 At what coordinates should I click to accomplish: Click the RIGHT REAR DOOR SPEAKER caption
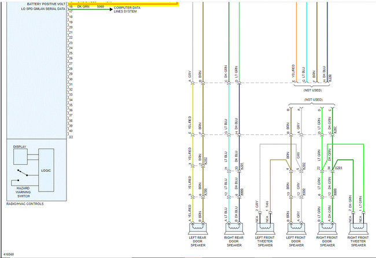[x=234, y=241]
